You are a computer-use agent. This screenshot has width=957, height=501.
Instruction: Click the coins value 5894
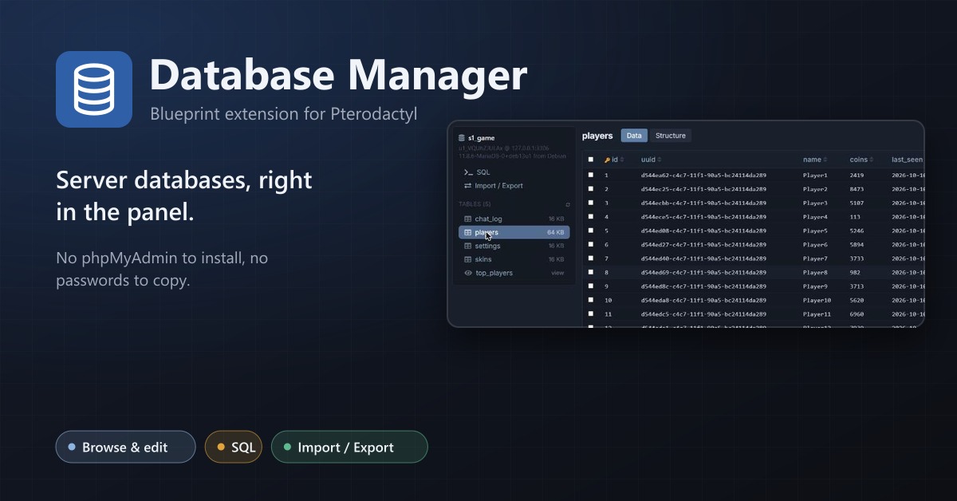[x=857, y=244]
